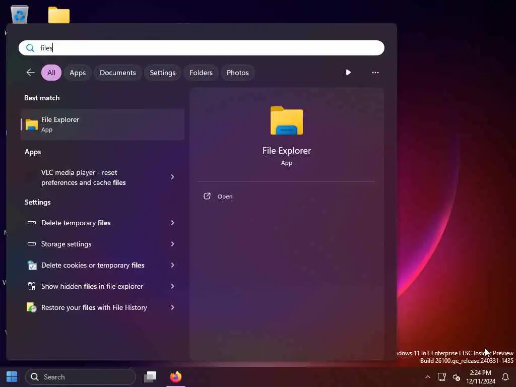Click the back arrow in search panel
The height and width of the screenshot is (387, 516).
coord(31,73)
